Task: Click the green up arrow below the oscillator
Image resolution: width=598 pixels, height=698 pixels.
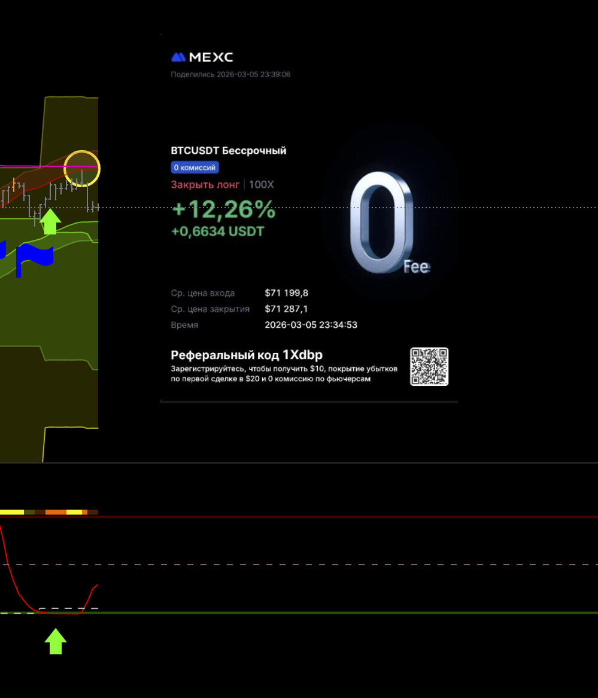Action: tap(56, 641)
